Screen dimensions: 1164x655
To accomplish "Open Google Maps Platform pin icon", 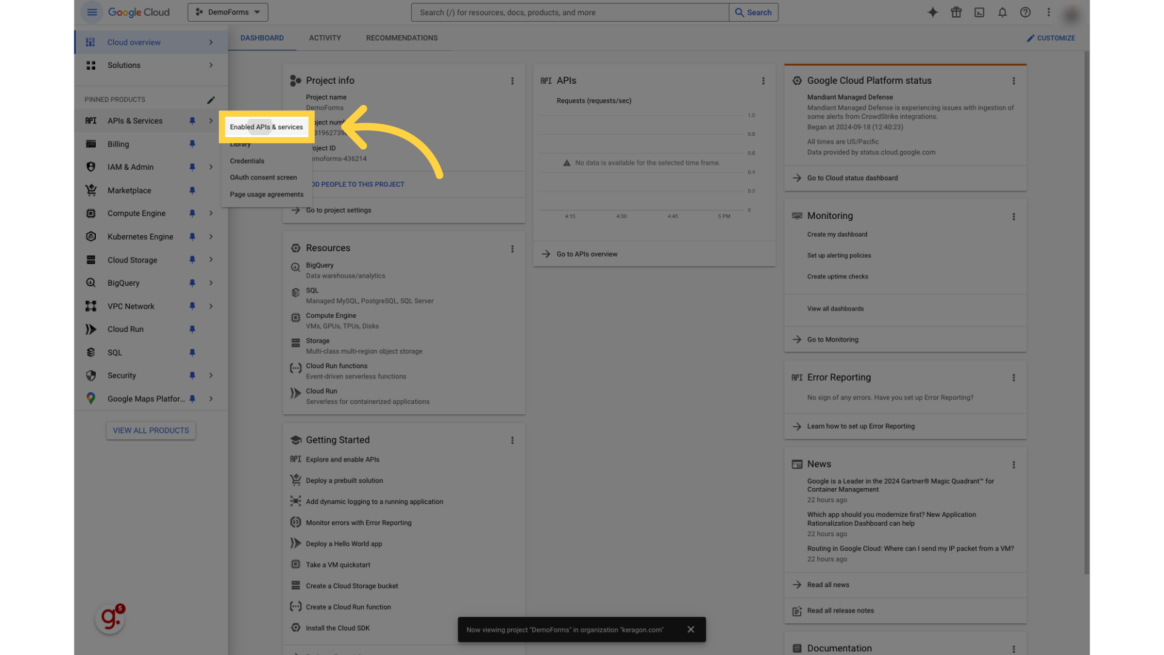I will click(91, 398).
